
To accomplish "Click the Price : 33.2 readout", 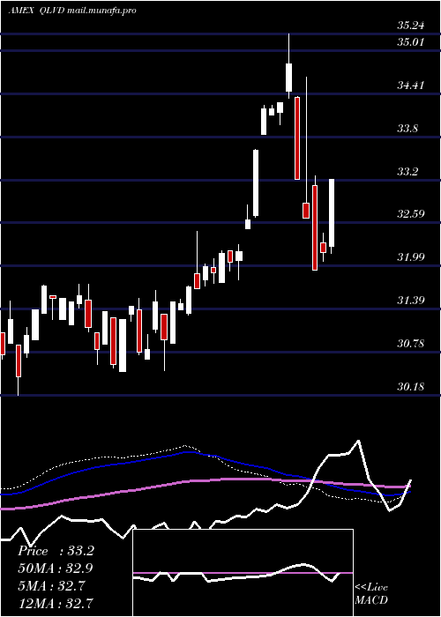I will click(x=56, y=551).
